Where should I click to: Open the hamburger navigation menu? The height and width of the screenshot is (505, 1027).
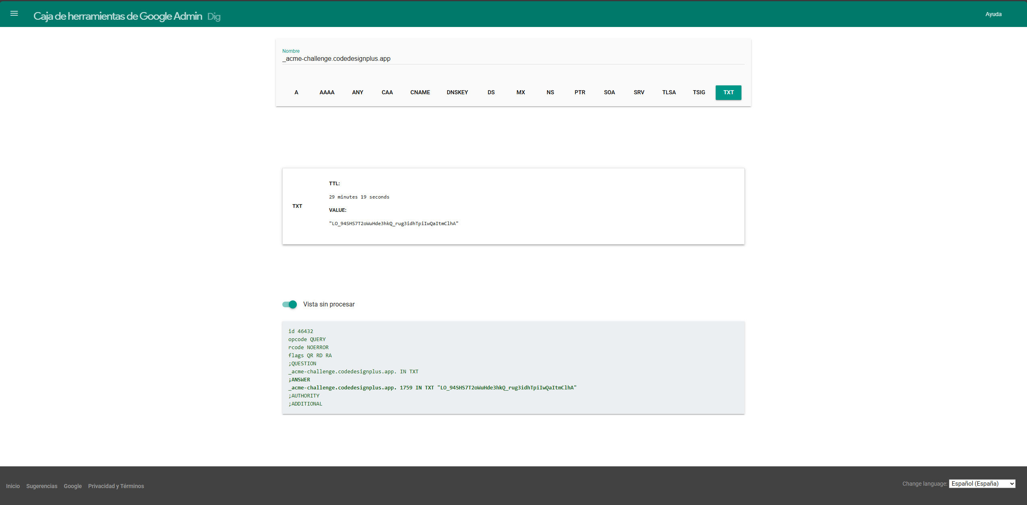tap(14, 14)
